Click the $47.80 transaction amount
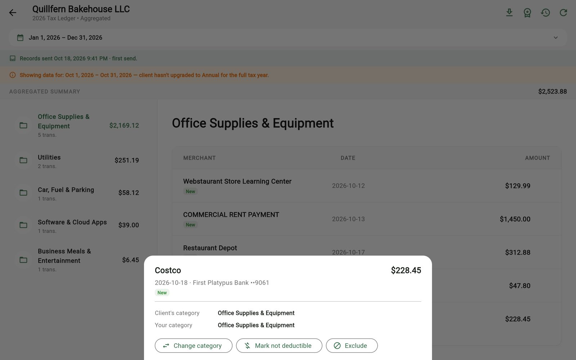Viewport: 576px width, 360px height. 519,286
